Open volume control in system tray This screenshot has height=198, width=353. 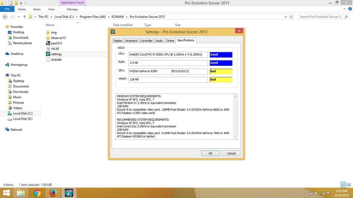tap(316, 193)
